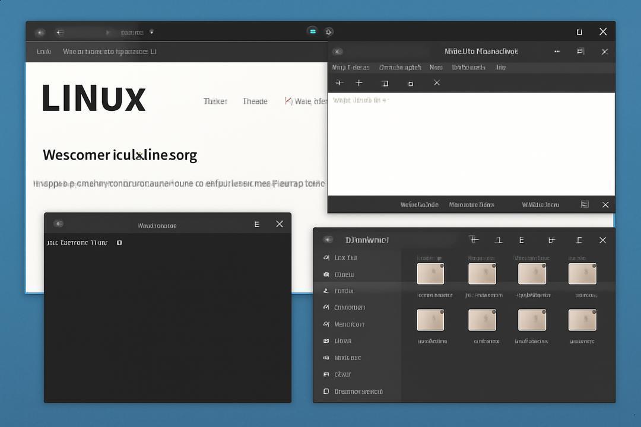This screenshot has width=641, height=427.
Task: Open the "Theade" navigation link on the web page
Action: click(255, 101)
